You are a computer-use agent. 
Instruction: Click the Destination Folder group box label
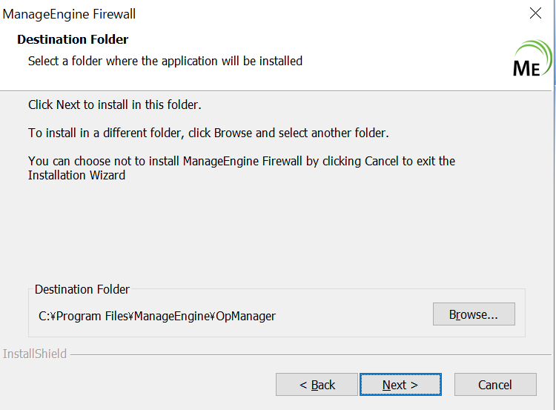82,289
